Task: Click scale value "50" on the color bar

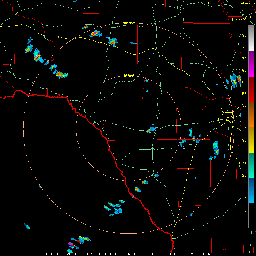Action: 244,106
